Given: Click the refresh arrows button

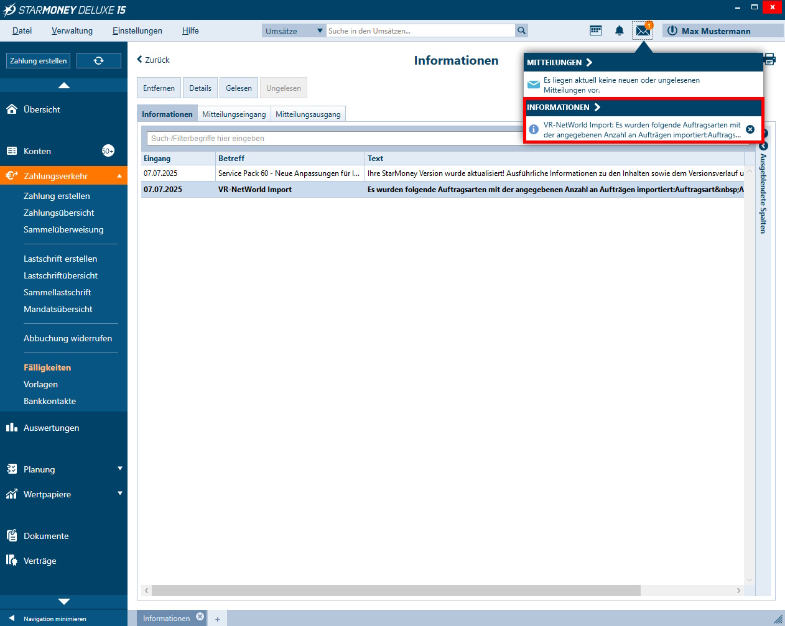Looking at the screenshot, I should click(x=98, y=60).
